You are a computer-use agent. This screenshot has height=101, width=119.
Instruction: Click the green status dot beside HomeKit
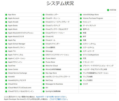coord(6,77)
